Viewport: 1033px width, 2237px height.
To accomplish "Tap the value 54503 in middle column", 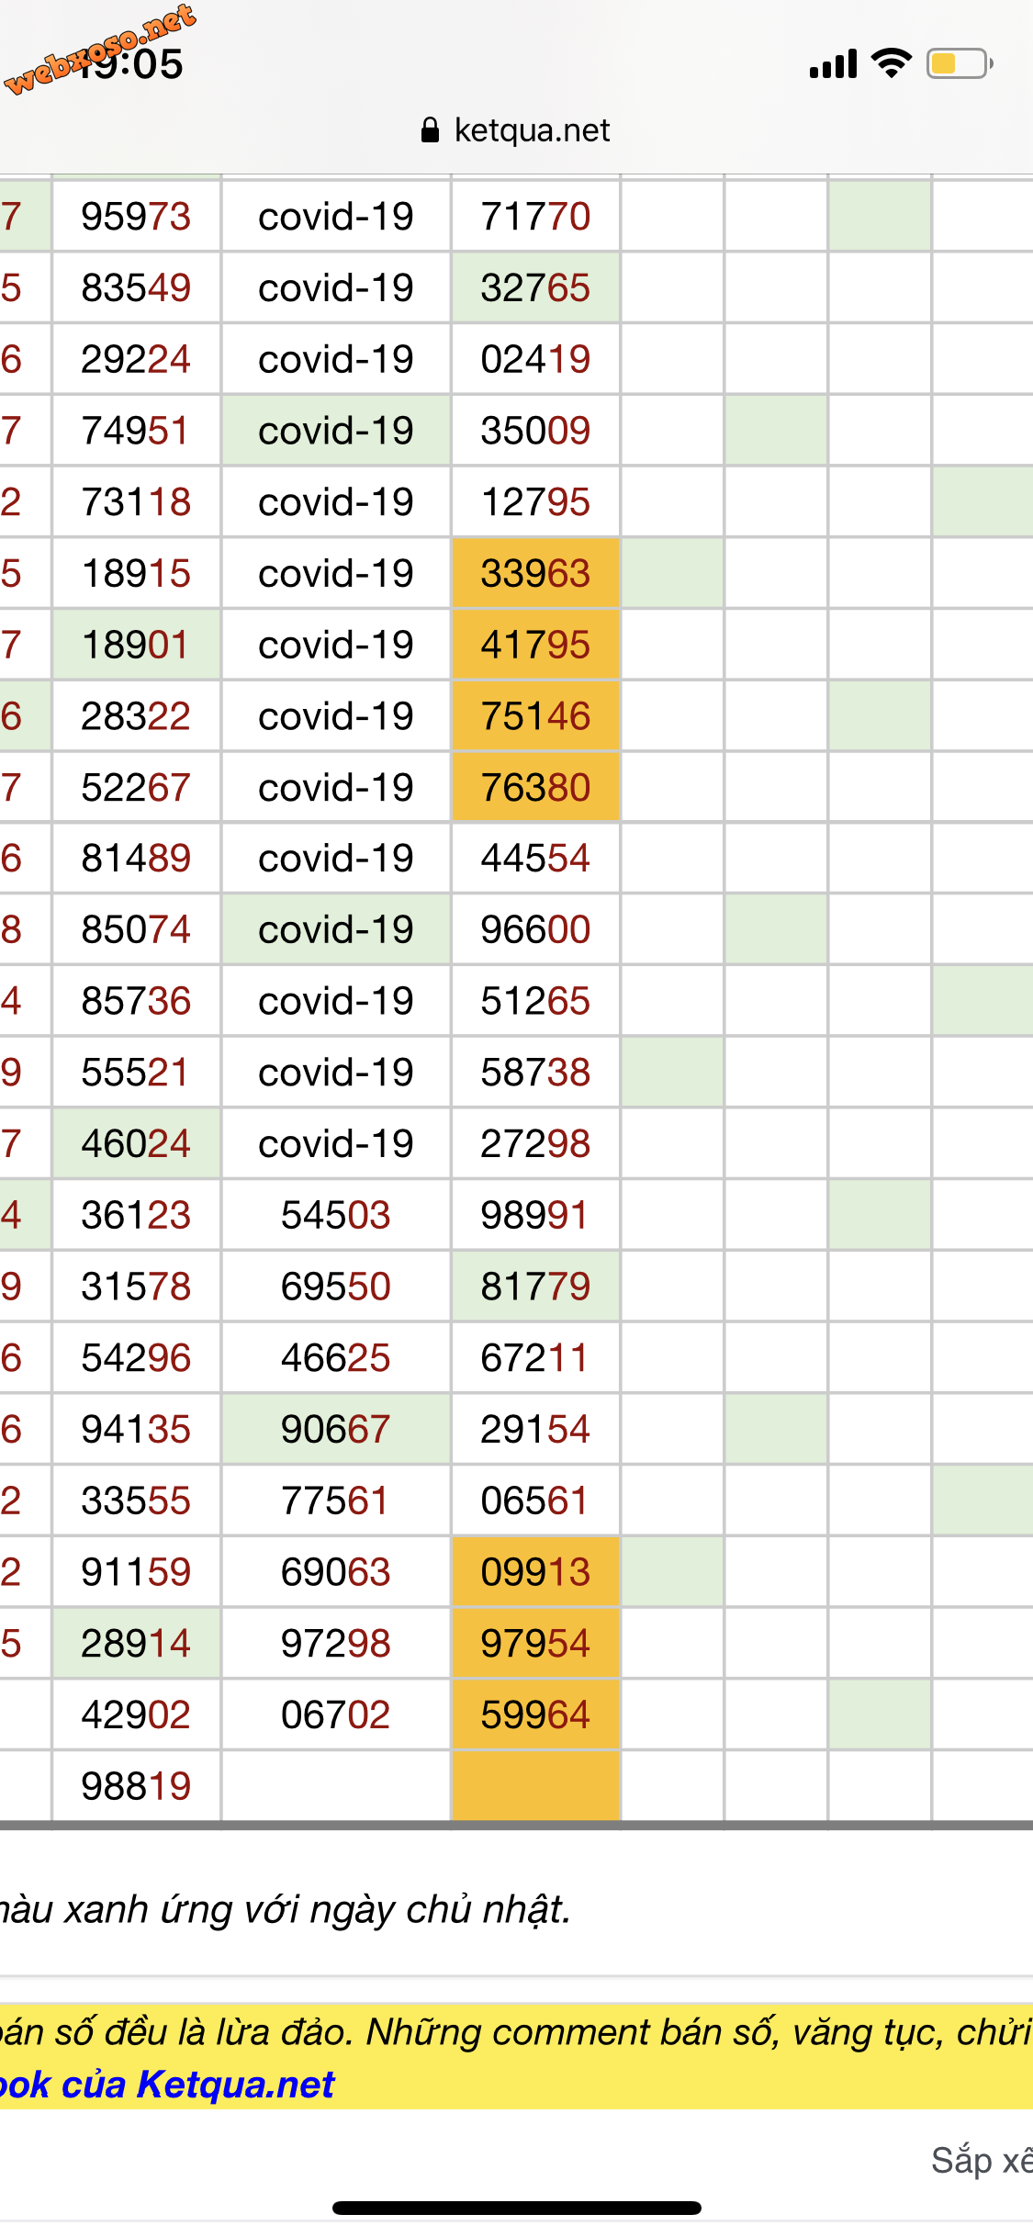I will [x=335, y=1215].
